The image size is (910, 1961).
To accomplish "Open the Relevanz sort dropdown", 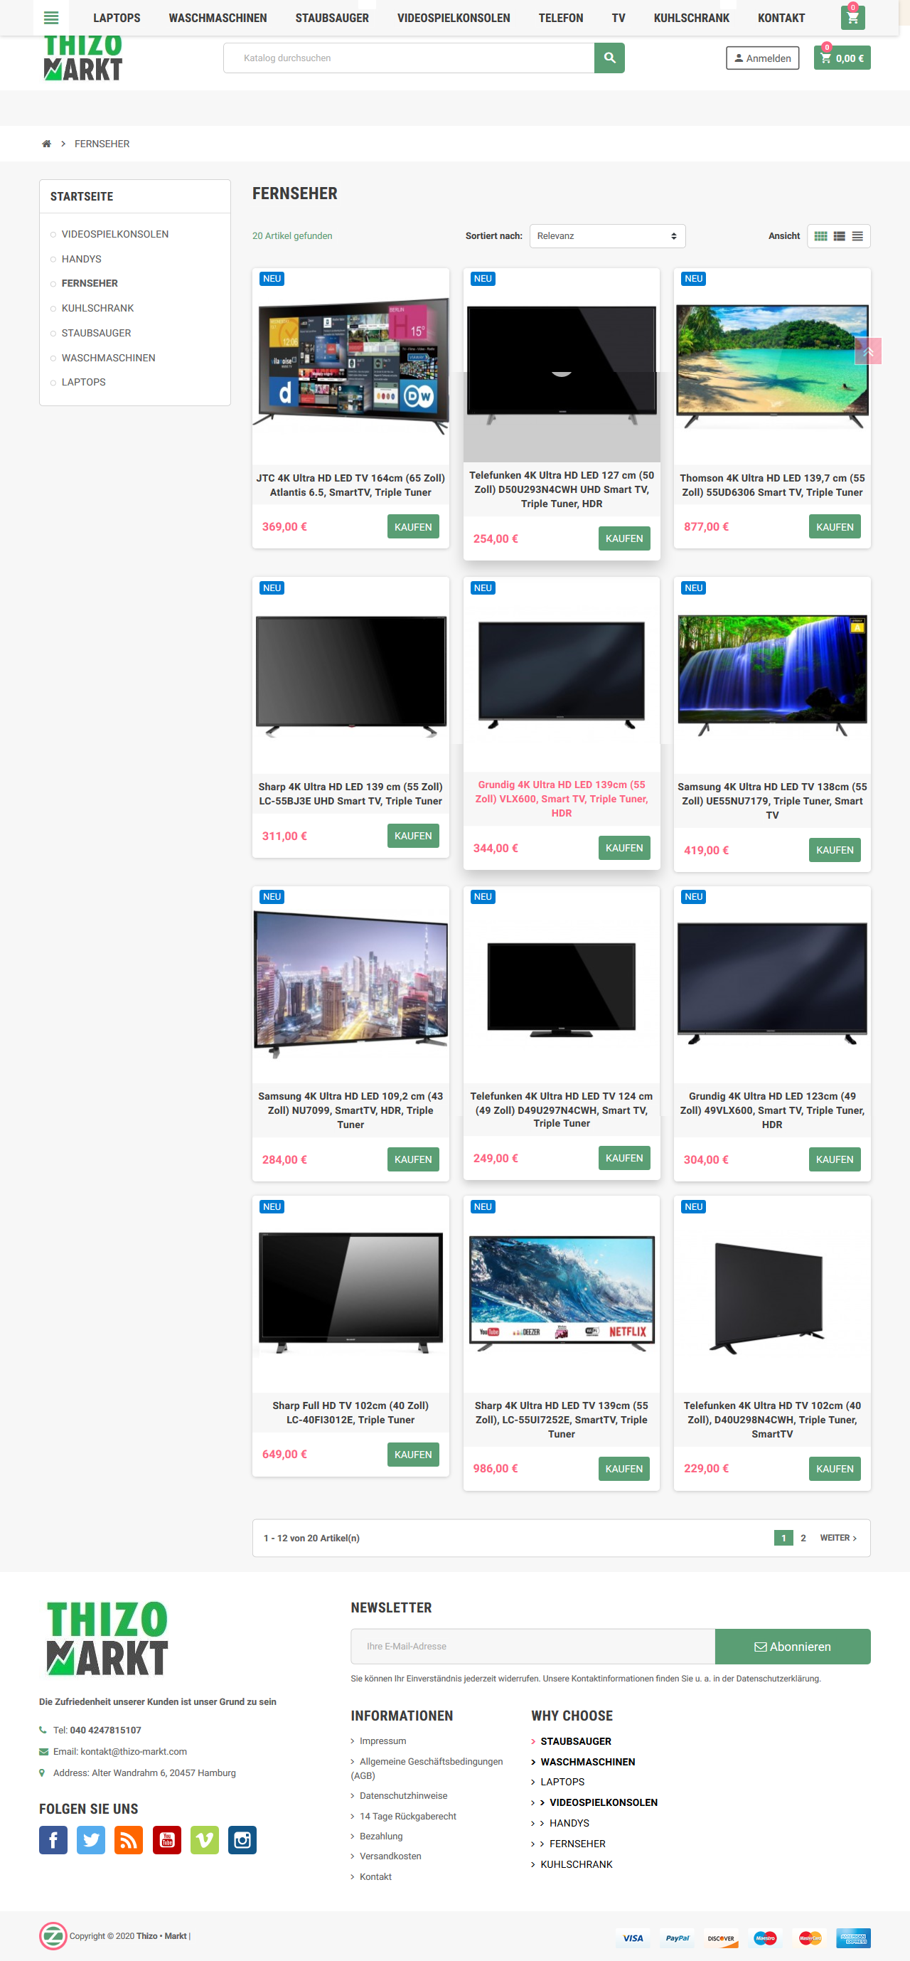I will tap(607, 236).
